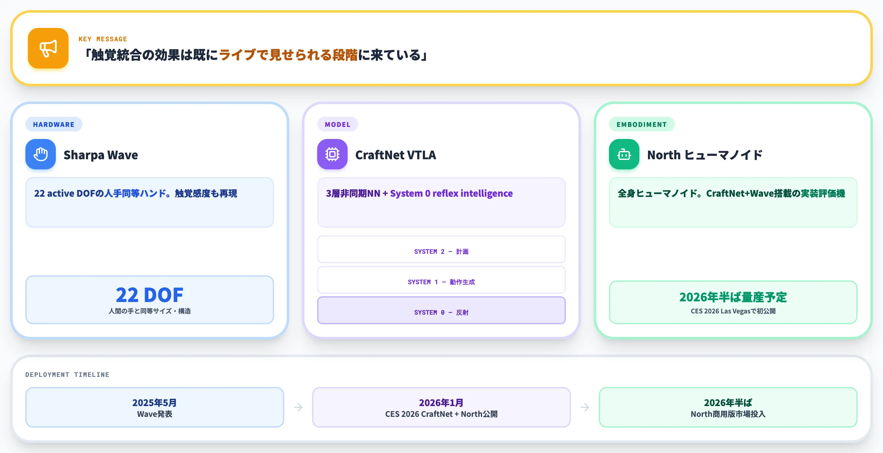883x453 pixels.
Task: Click the 22 active DOF description text
Action: click(x=135, y=194)
